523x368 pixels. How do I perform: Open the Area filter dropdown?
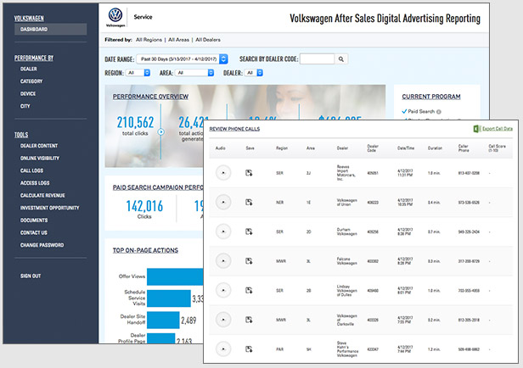194,73
